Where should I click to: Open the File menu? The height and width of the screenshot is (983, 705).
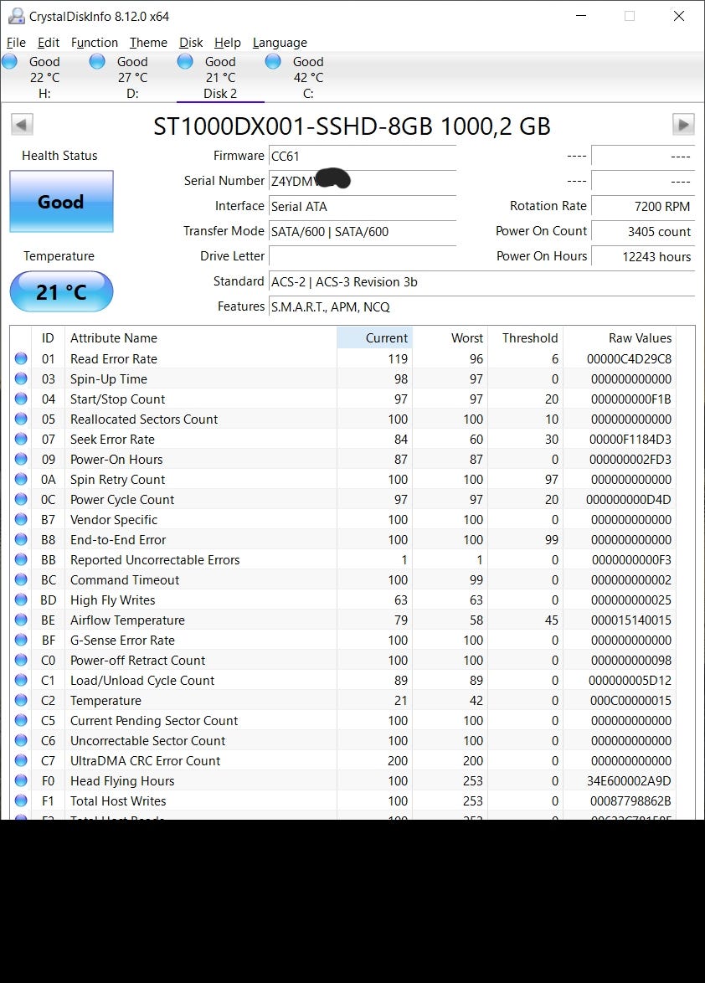point(16,42)
